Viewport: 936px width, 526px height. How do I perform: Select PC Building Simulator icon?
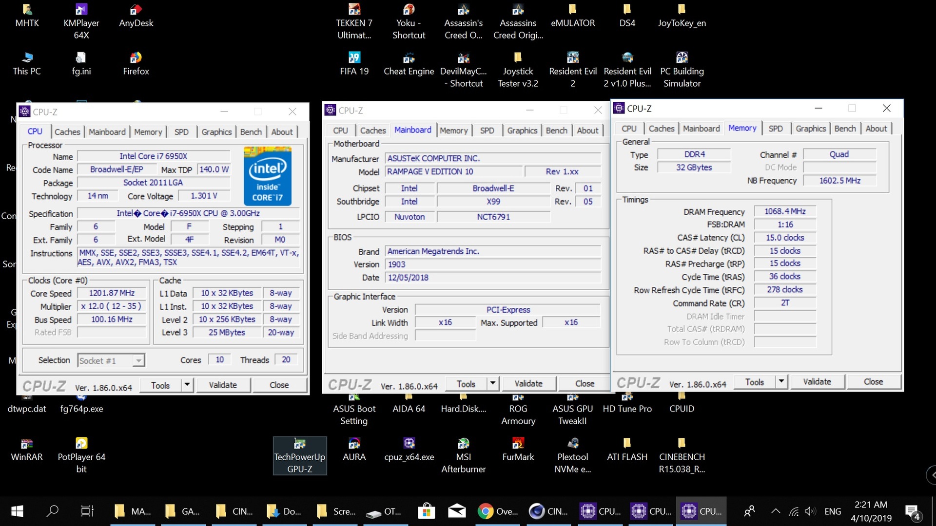[682, 70]
